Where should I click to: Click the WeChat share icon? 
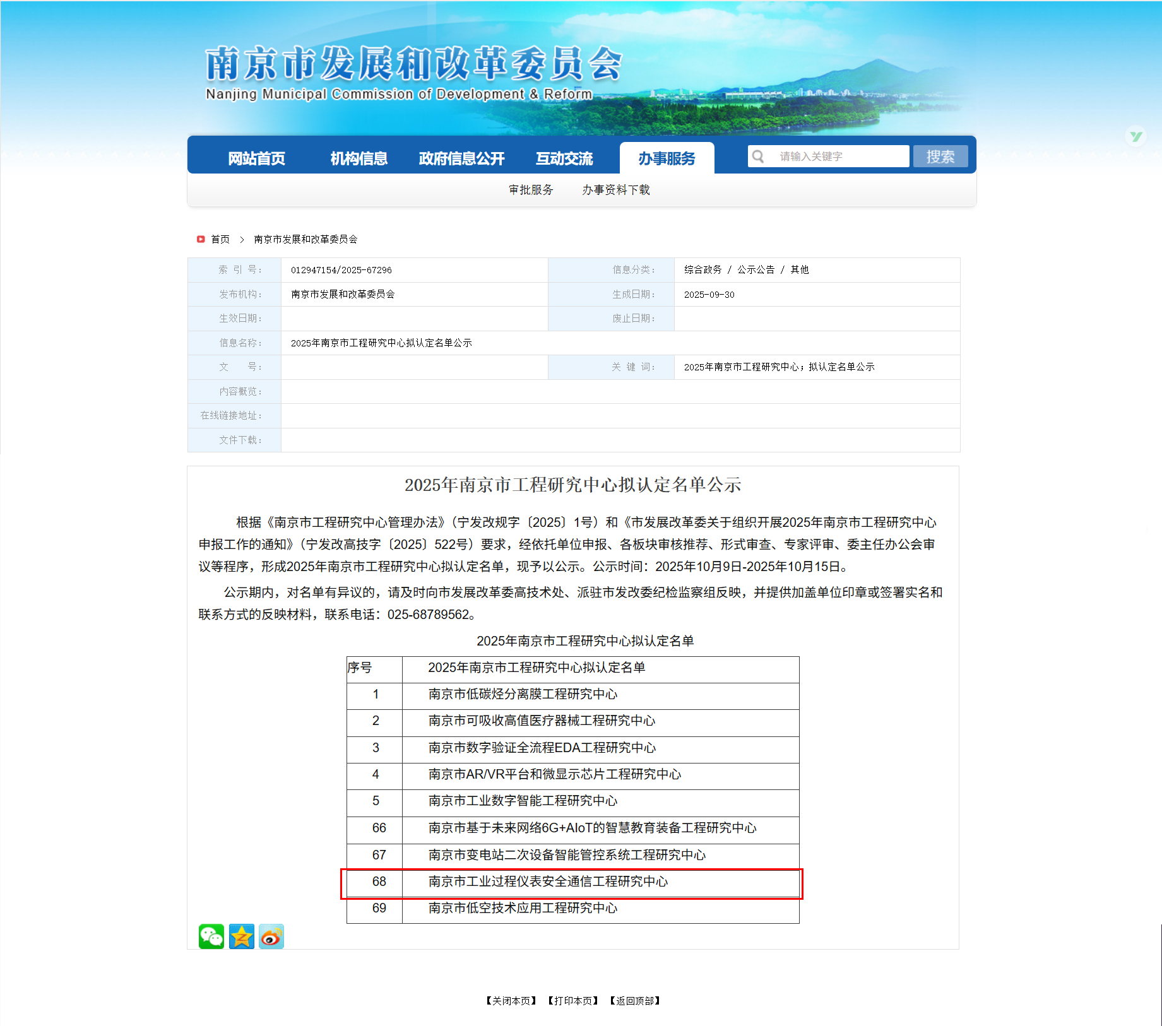(x=211, y=936)
